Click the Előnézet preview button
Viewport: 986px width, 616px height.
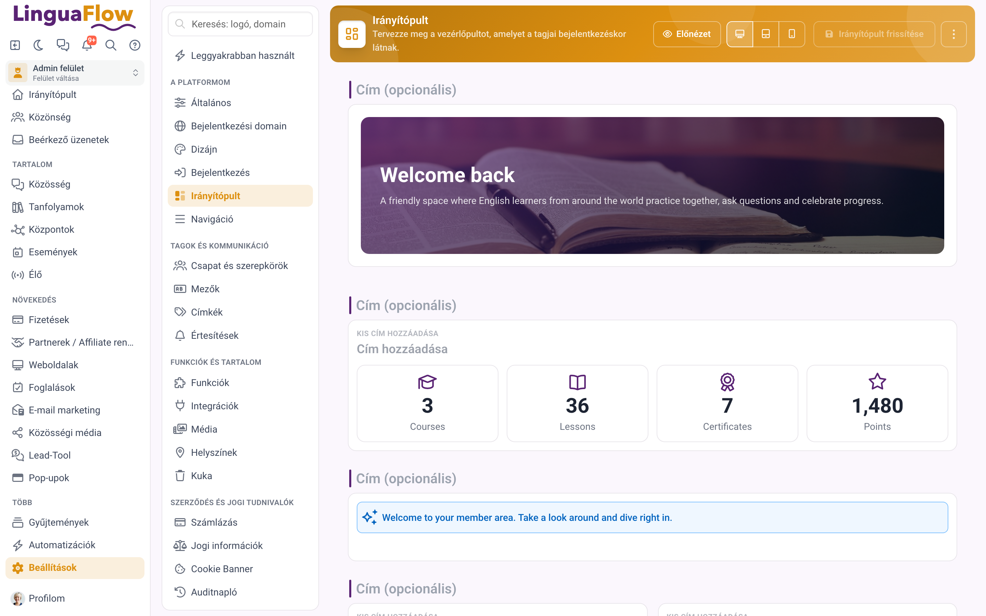(687, 34)
